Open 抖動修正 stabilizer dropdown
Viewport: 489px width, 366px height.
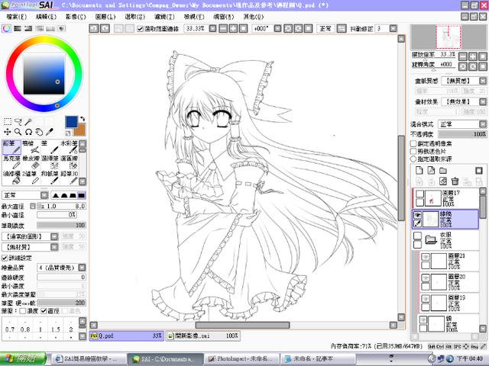coord(393,29)
